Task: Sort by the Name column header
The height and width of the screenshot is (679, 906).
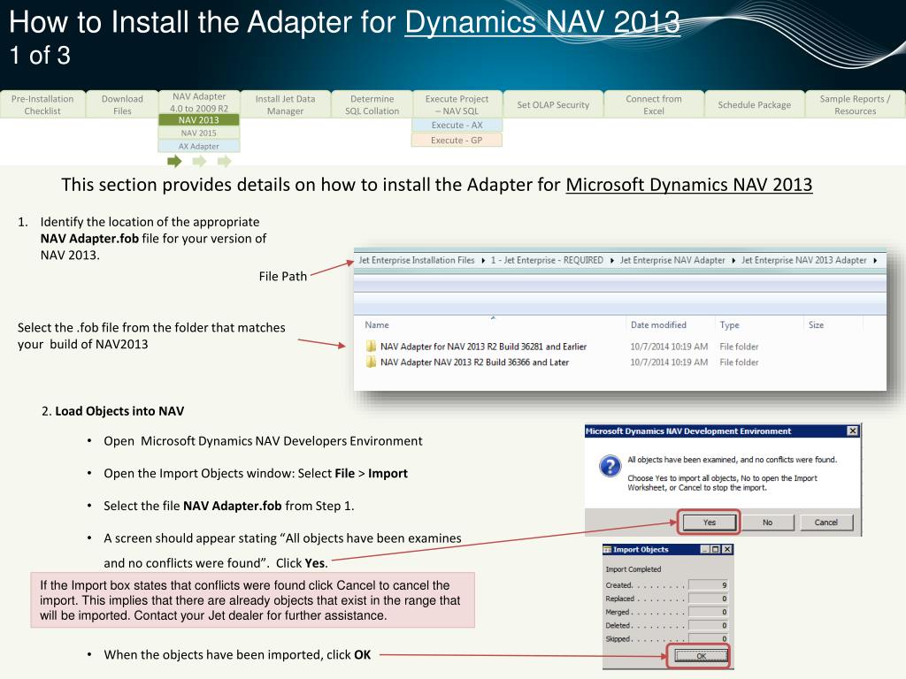Action: point(377,325)
